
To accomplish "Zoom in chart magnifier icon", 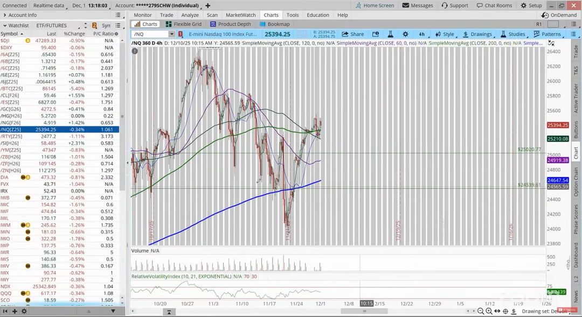I will coord(489,311).
